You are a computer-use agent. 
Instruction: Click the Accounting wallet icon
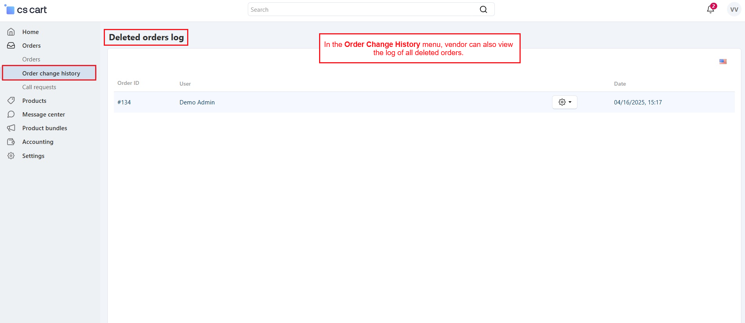[x=11, y=142]
